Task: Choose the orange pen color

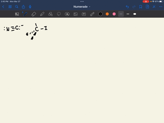Action: 107,14
